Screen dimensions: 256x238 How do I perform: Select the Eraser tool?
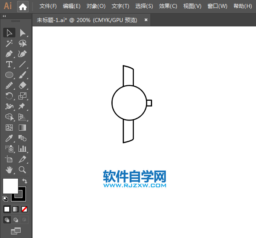pos(22,85)
